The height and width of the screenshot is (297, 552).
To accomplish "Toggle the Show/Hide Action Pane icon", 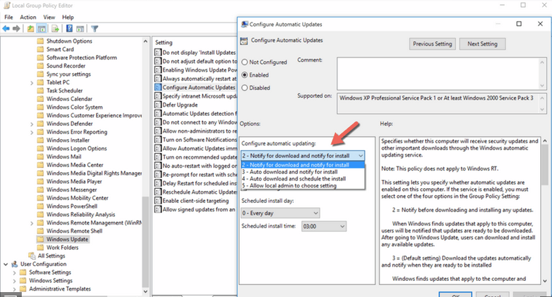I will 80,29.
